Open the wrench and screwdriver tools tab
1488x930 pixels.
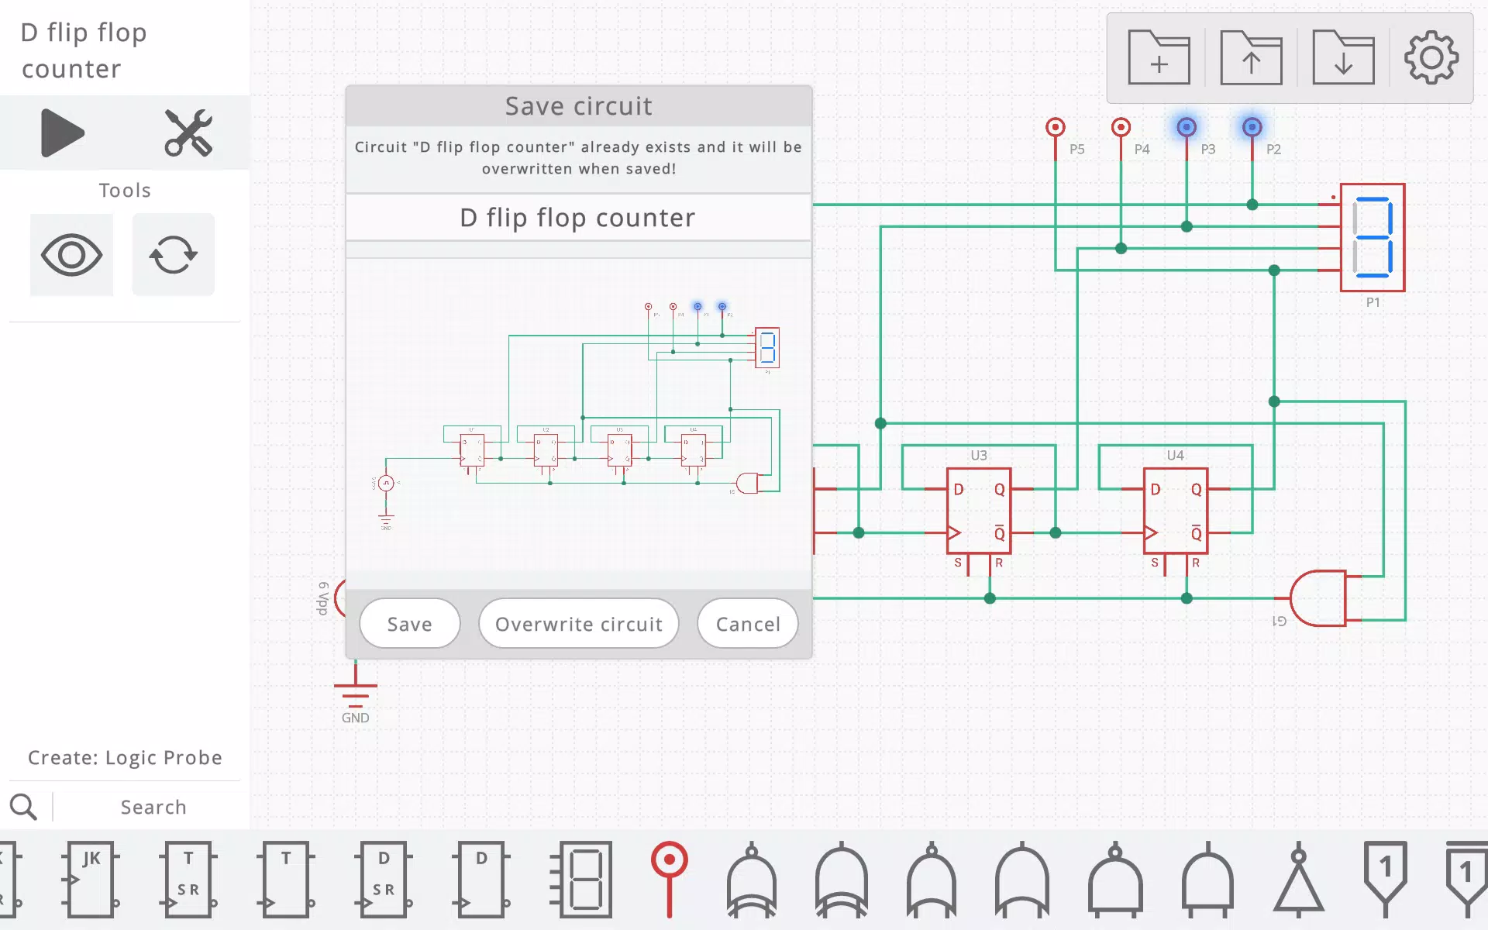[188, 133]
